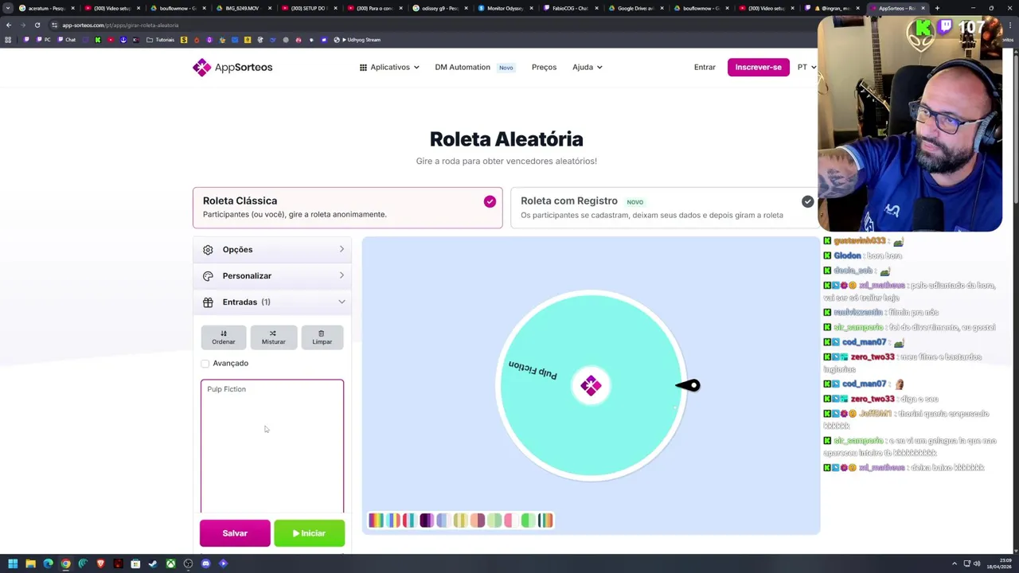Select the salmon and plum palette swatch
This screenshot has width=1019, height=573.
[x=477, y=520]
